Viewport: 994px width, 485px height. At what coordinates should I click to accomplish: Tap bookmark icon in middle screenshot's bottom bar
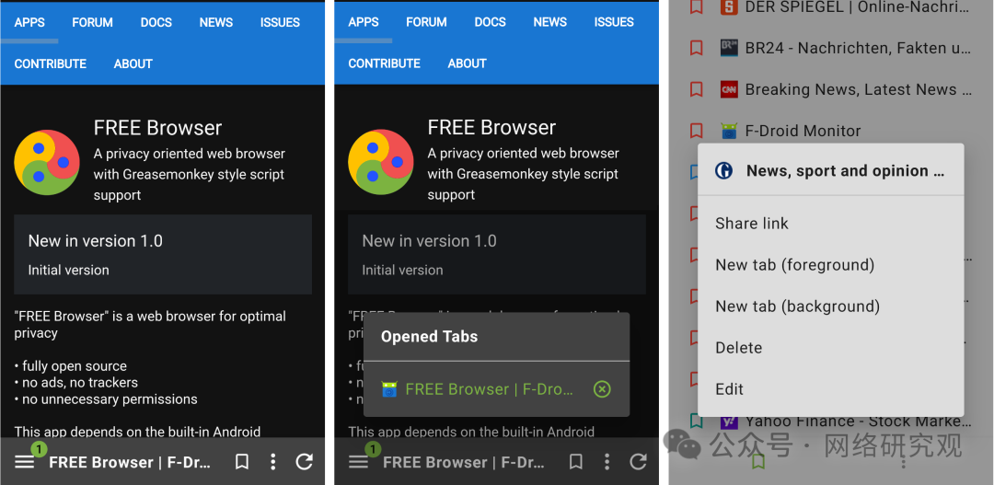(575, 462)
